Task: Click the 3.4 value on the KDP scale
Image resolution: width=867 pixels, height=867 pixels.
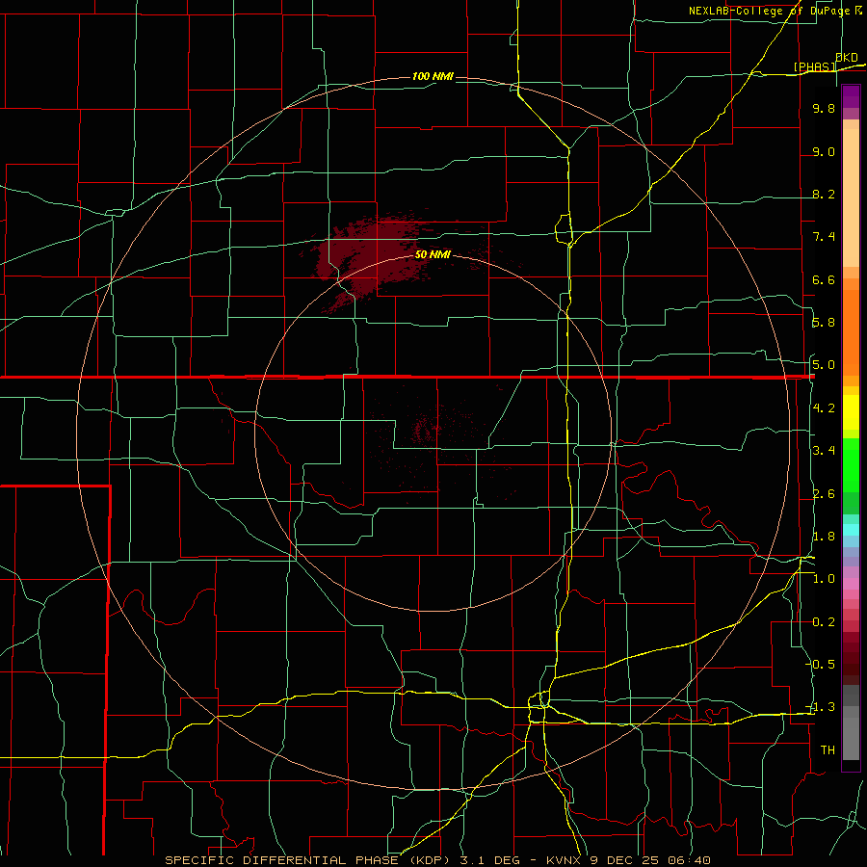Action: click(824, 451)
